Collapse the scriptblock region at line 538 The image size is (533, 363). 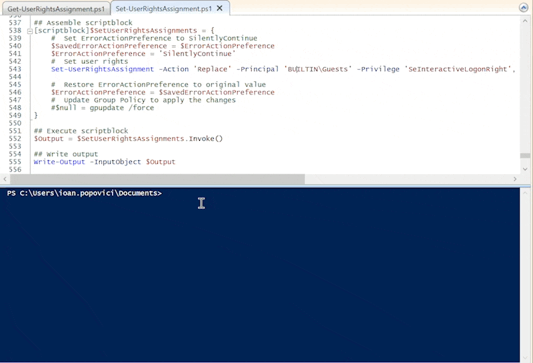tap(29, 31)
